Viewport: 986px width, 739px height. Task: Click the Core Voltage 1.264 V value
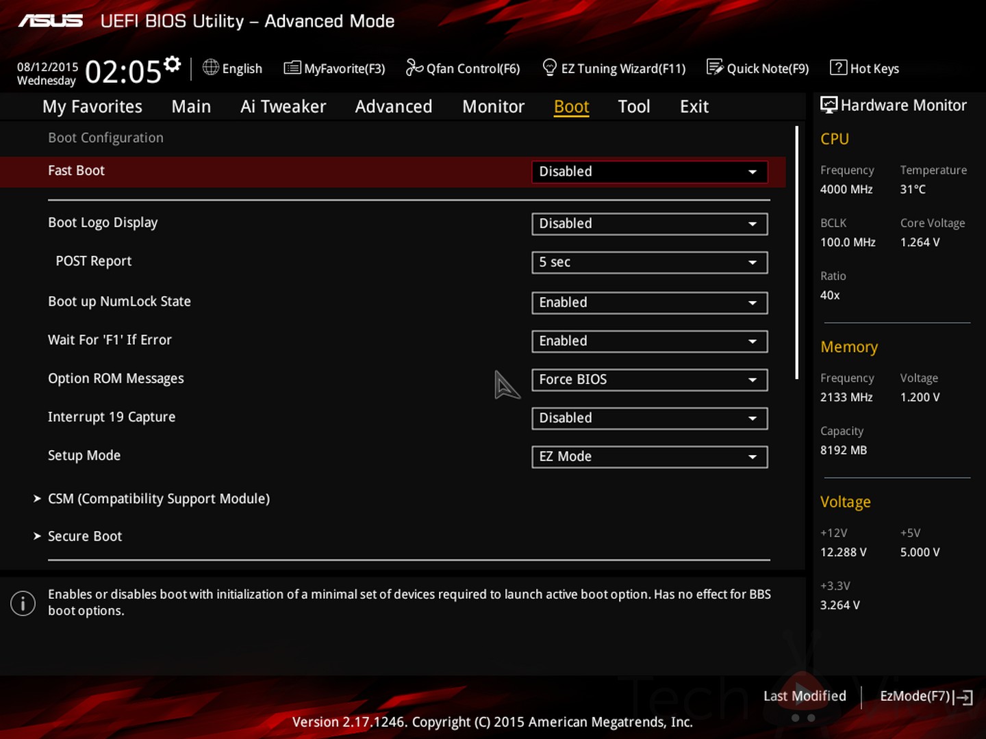(920, 242)
